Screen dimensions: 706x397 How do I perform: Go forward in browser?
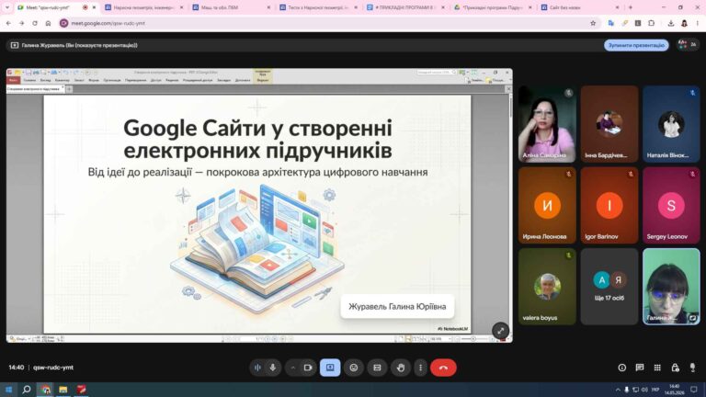coord(22,23)
